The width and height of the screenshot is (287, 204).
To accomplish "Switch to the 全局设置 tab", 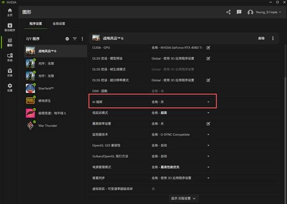I will [x=59, y=23].
